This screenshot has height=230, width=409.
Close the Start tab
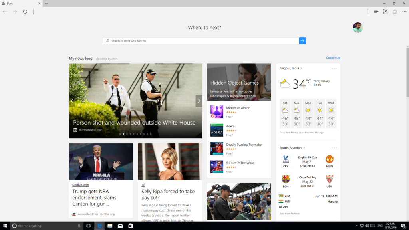point(39,3)
